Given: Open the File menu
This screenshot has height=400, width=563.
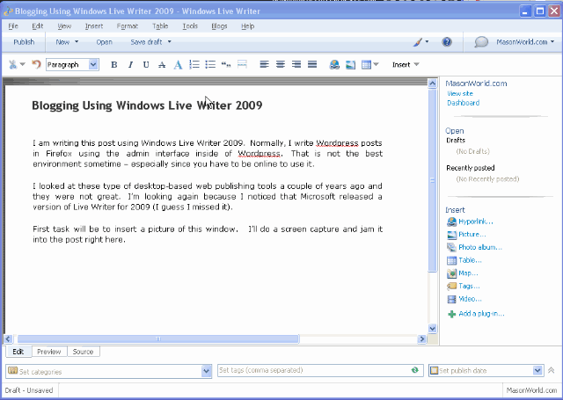Looking at the screenshot, I should click(x=13, y=26).
